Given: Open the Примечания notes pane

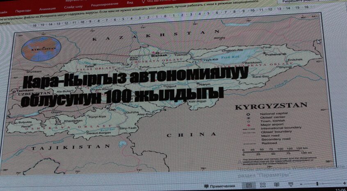Looking at the screenshot, I should 219,186.
